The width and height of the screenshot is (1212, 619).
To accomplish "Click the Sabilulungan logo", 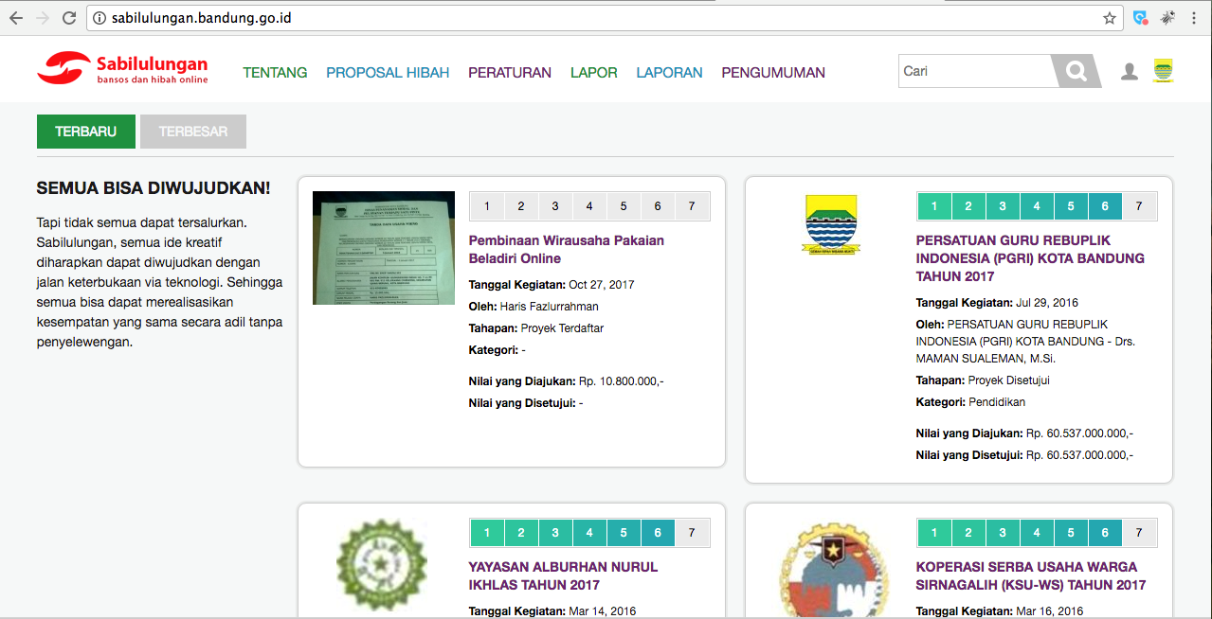I will click(x=122, y=68).
